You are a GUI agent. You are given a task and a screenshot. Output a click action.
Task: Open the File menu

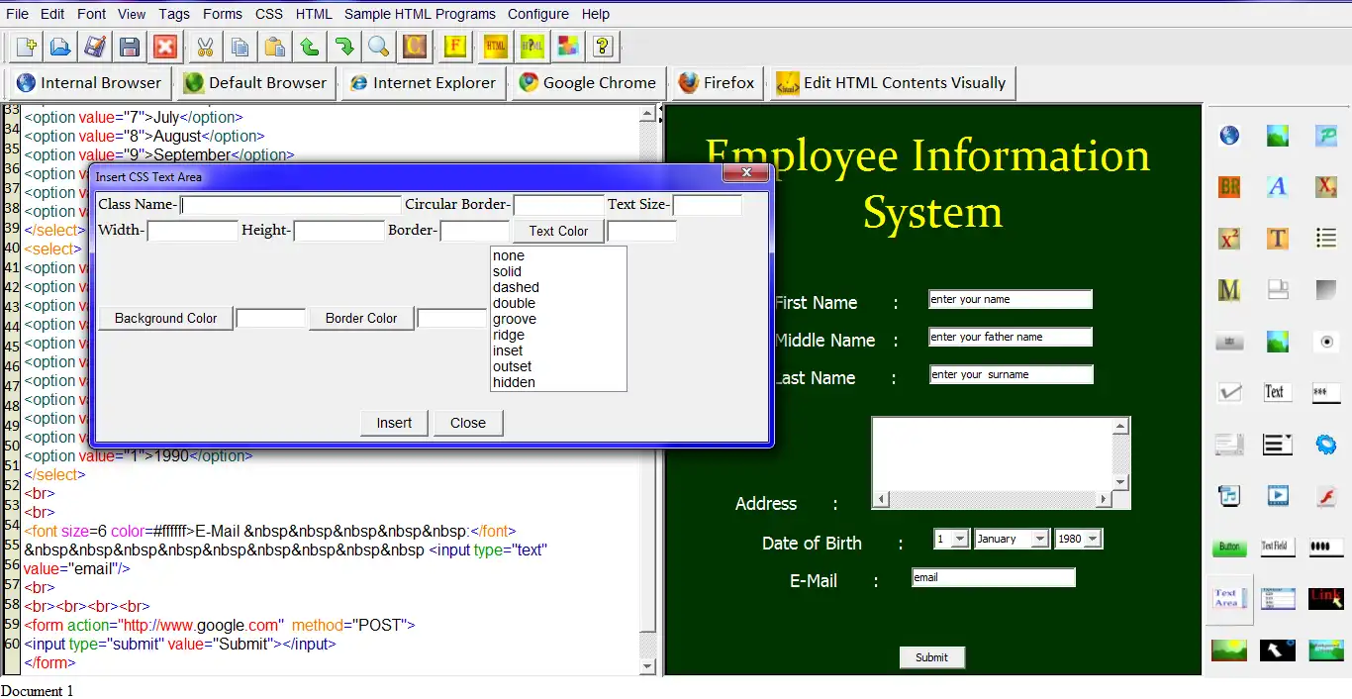(17, 14)
